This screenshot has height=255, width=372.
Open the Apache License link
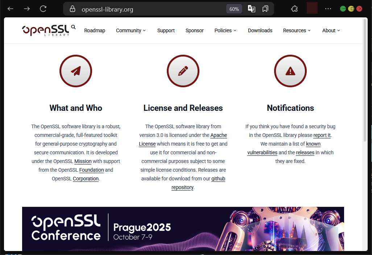(x=219, y=135)
